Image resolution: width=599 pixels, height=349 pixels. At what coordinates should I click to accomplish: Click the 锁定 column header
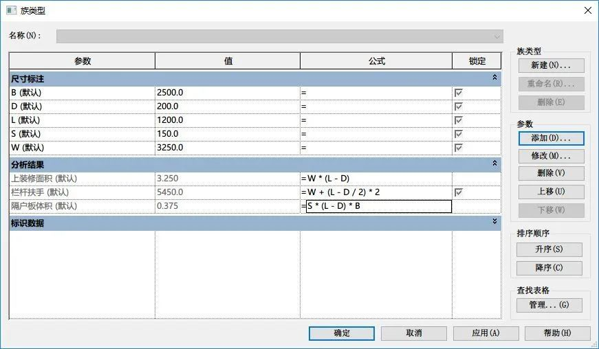tap(477, 61)
